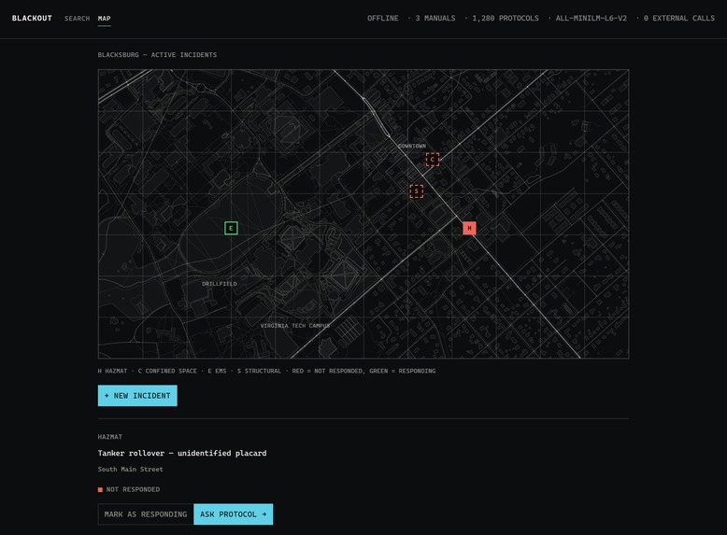Click the BLACKOUT logo
Screen dimensions: 727x535
(32, 18)
